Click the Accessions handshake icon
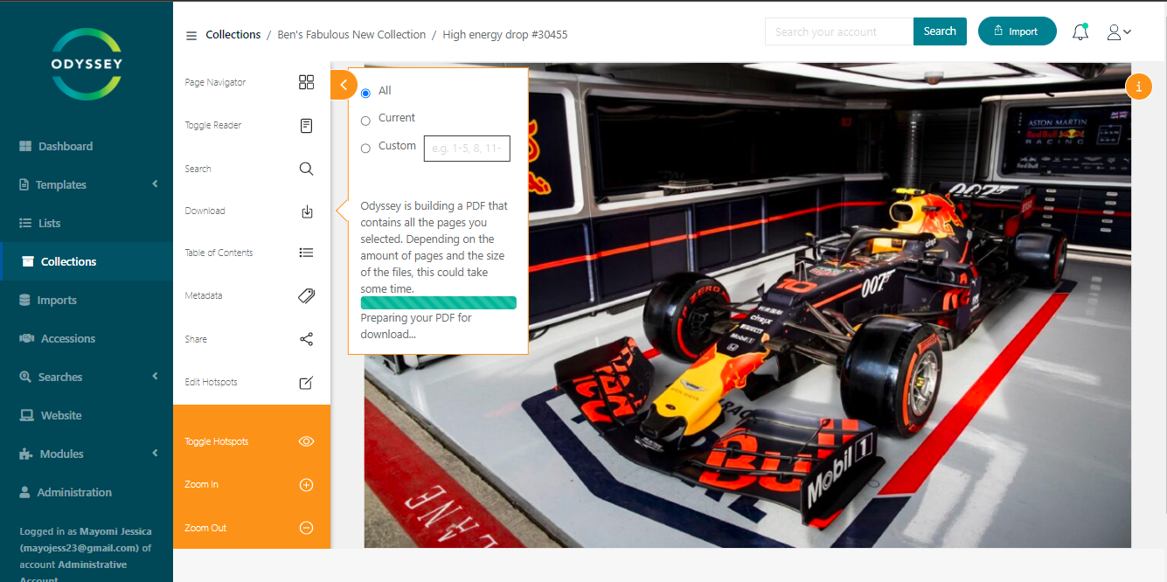Image resolution: width=1167 pixels, height=582 pixels. pyautogui.click(x=26, y=339)
